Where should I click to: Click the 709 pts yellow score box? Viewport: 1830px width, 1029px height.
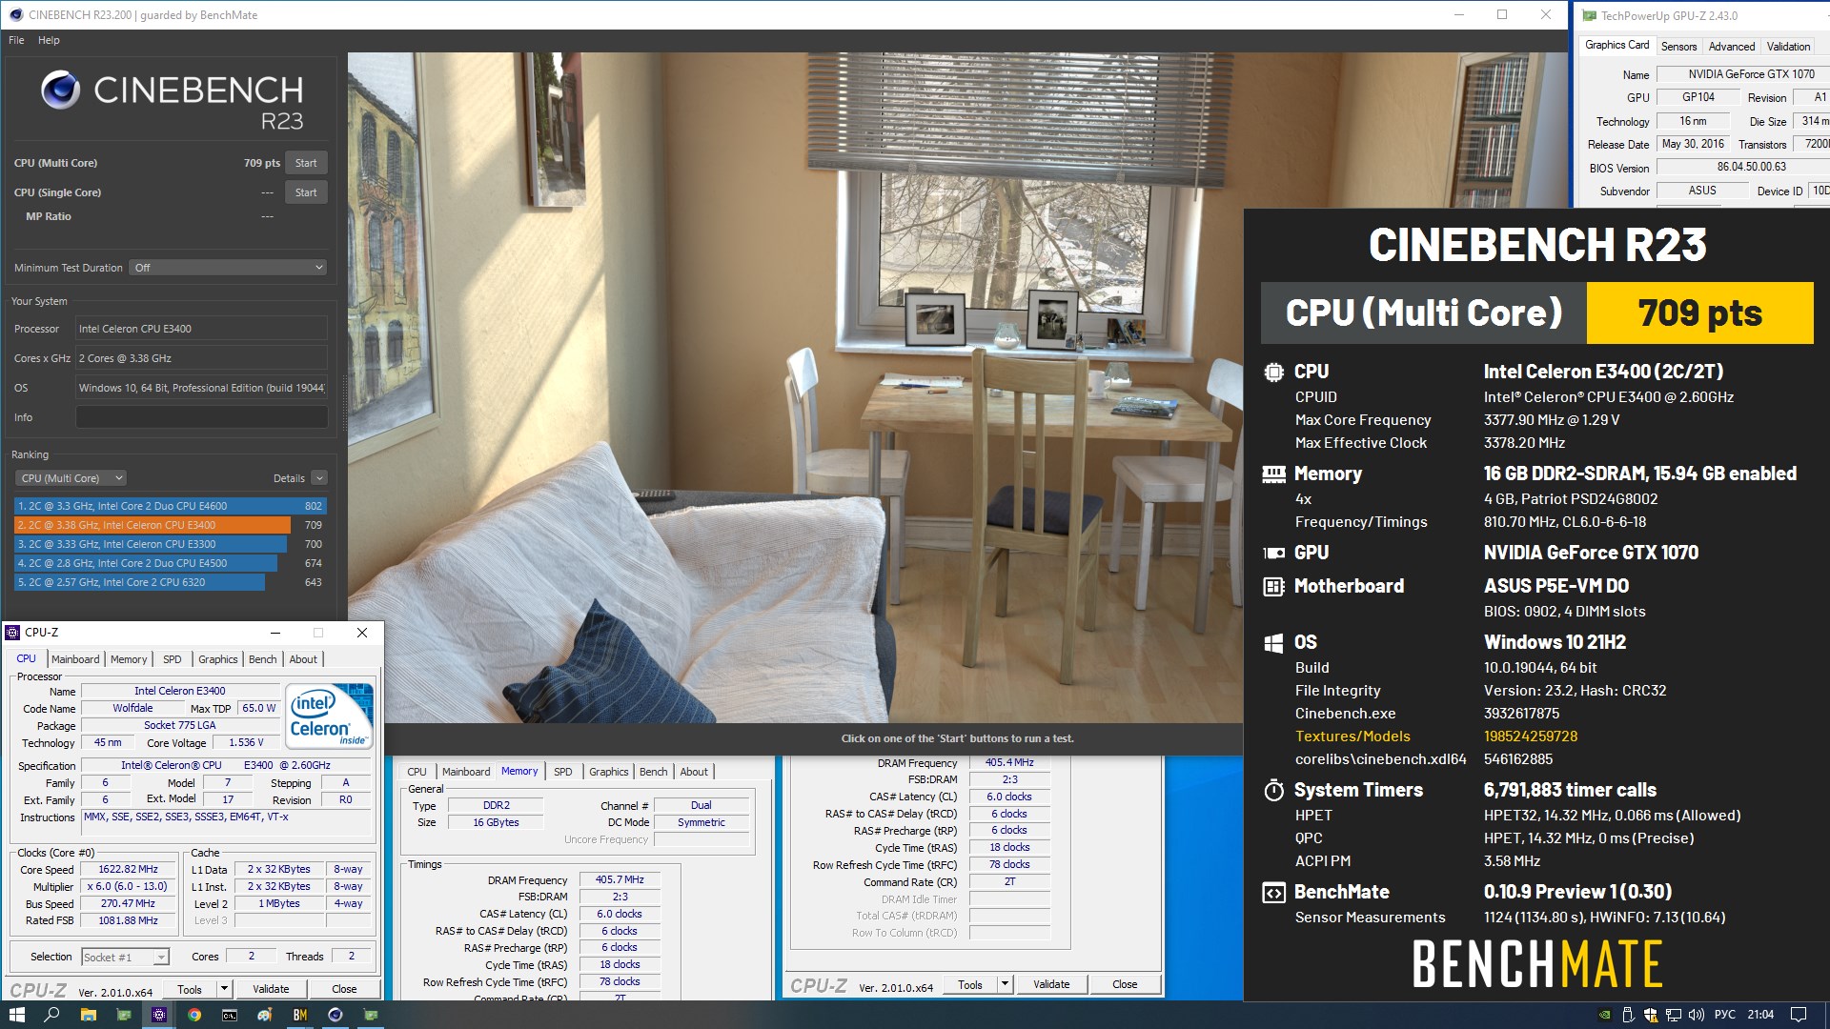1699,313
